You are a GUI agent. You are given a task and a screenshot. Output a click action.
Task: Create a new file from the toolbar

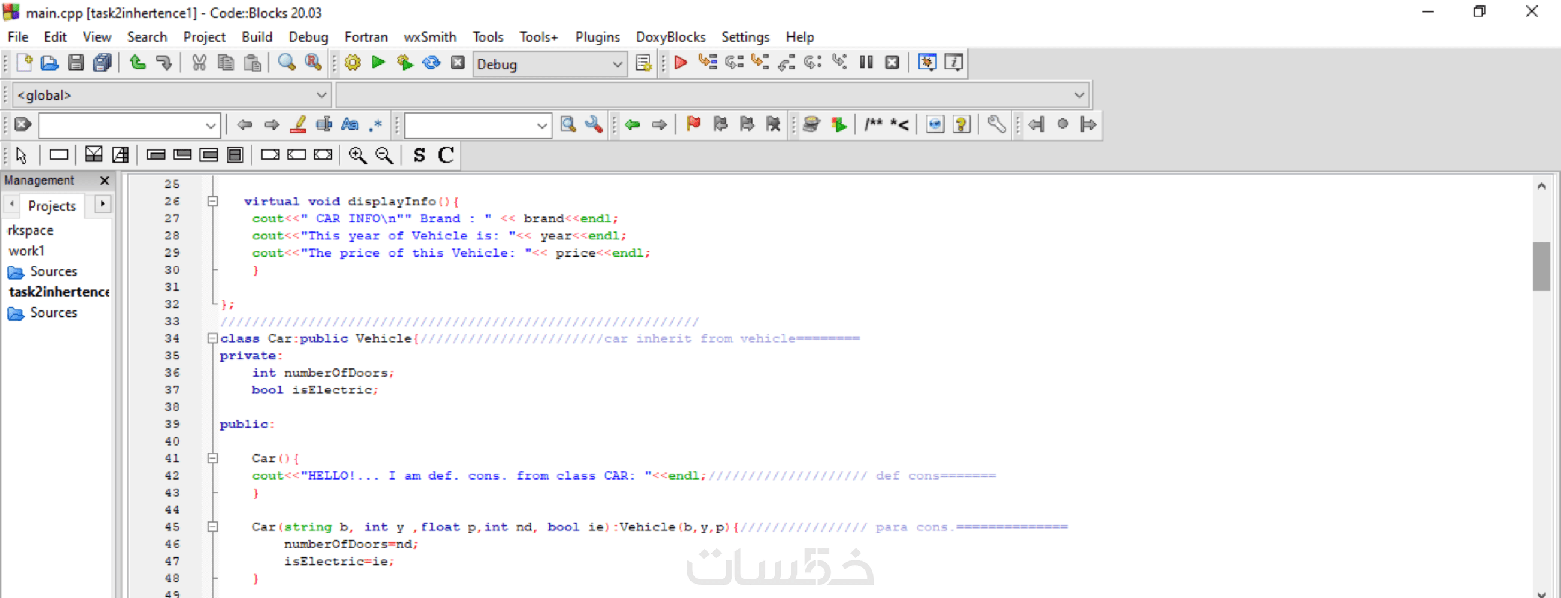click(x=23, y=62)
